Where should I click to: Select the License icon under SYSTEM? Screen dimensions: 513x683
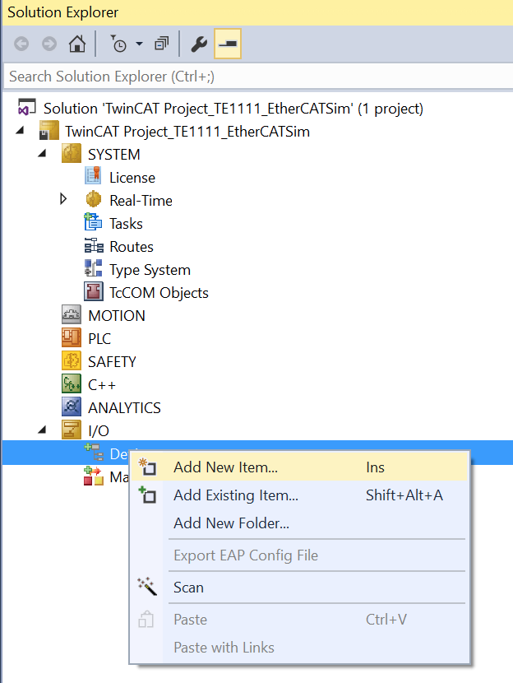point(93,177)
